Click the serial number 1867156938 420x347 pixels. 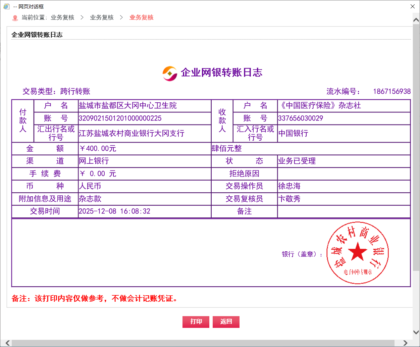click(392, 91)
